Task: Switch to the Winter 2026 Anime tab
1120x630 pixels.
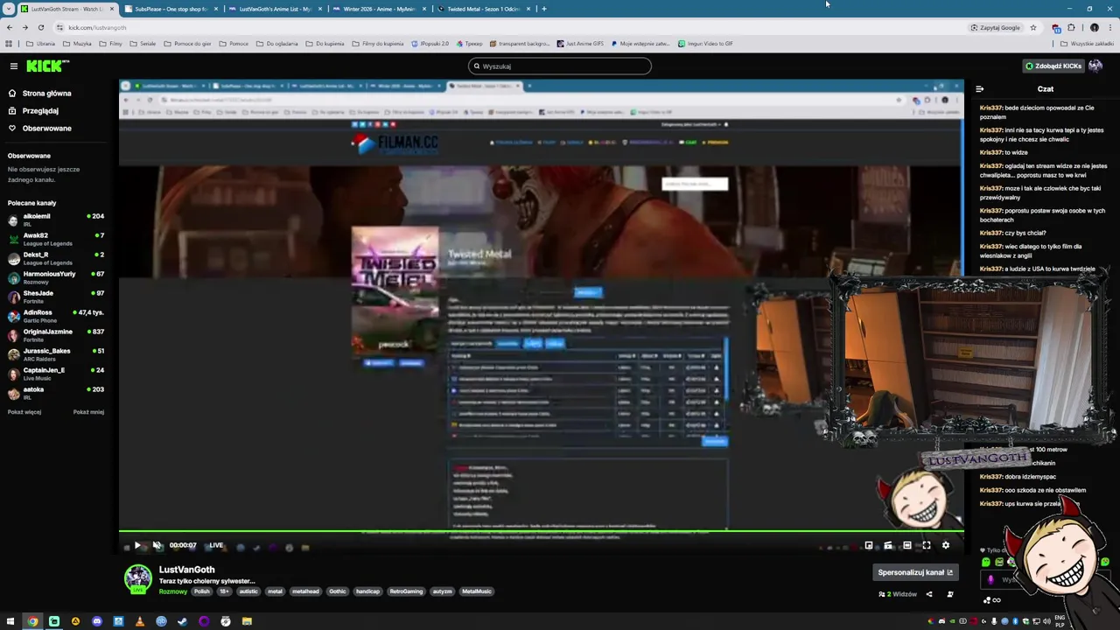Action: [x=380, y=9]
